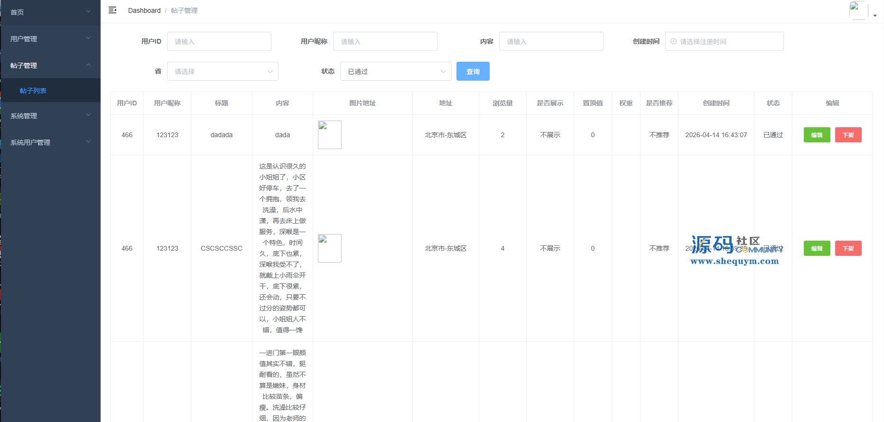Click the image thumbnail in CSCSCCSSC row
Screen dimensions: 884x422
click(x=329, y=248)
